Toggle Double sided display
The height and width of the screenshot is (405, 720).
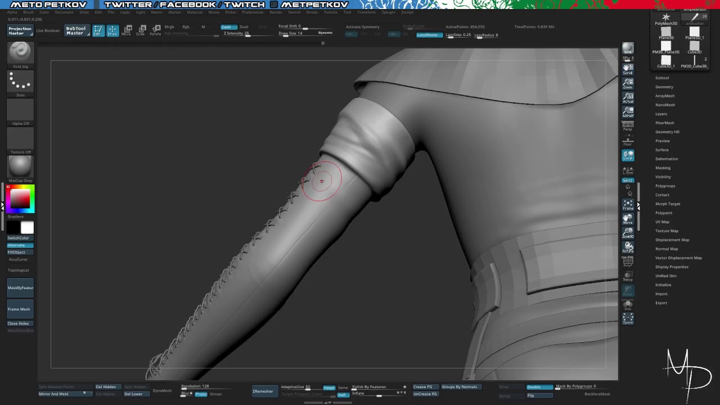(x=539, y=387)
